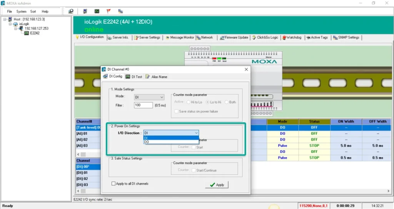394x209 pixels.
Task: Select the DI Config dialog tab
Action: coord(113,76)
